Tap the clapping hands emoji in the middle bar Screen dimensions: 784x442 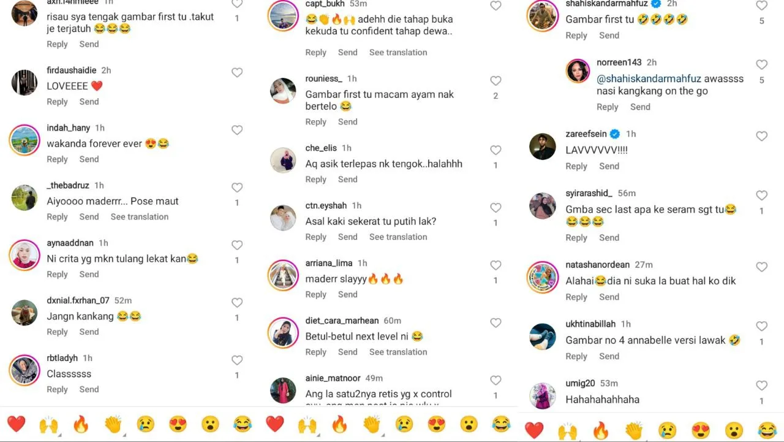click(372, 424)
